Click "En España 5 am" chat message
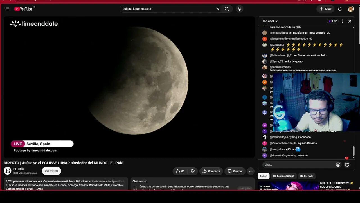Image resolution: width=360 pixels, height=203 pixels. (x=310, y=33)
